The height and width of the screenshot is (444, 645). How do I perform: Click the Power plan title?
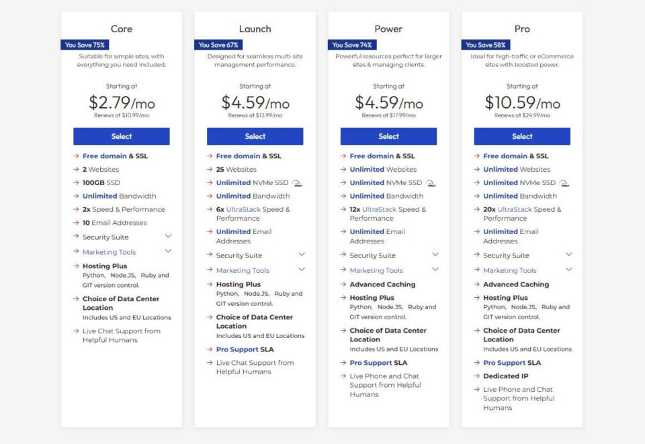click(x=388, y=29)
